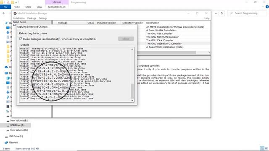Collapse the ribbon chevron in Explorer
This screenshot has height=151, width=269.
[263, 7]
